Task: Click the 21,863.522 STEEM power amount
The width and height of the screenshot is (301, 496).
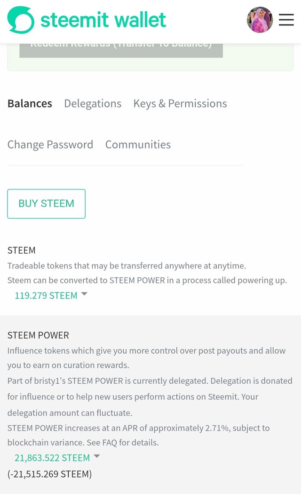Action: (52, 458)
